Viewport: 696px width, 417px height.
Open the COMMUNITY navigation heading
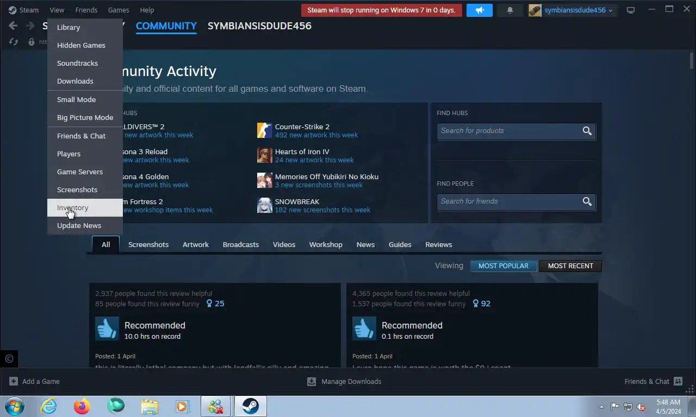point(166,26)
